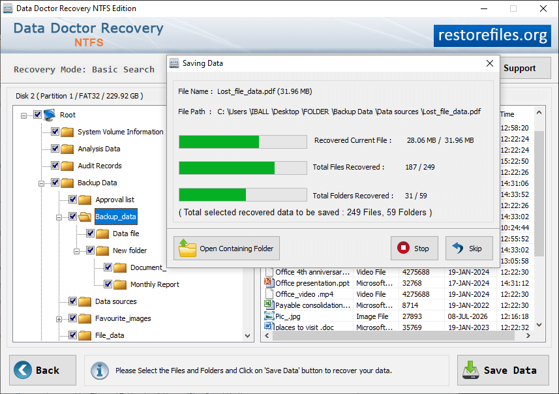Click the Open Containing Folder icon
This screenshot has height=394, width=559.
[187, 248]
